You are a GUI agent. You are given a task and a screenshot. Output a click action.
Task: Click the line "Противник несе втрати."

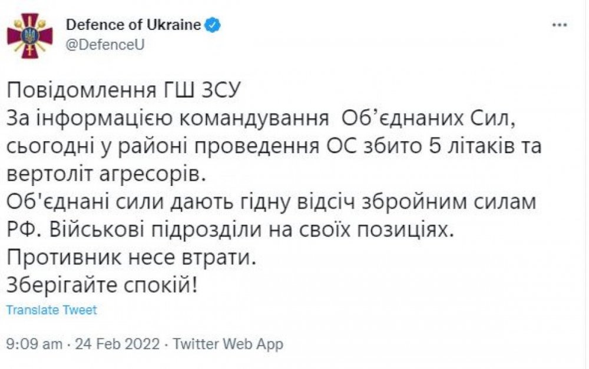point(131,258)
